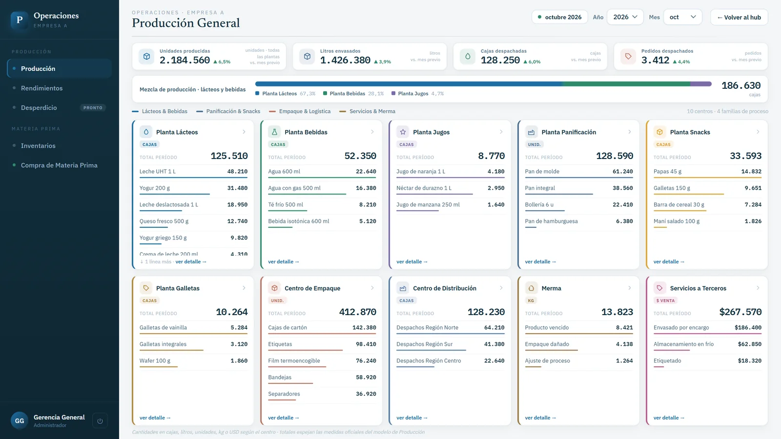781x439 pixels.
Task: Click the Centro de Distribución icon
Action: [x=403, y=288]
